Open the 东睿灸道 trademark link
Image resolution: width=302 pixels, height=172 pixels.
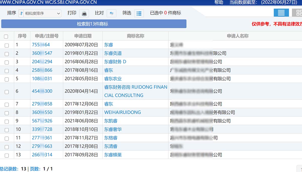pos(113,53)
